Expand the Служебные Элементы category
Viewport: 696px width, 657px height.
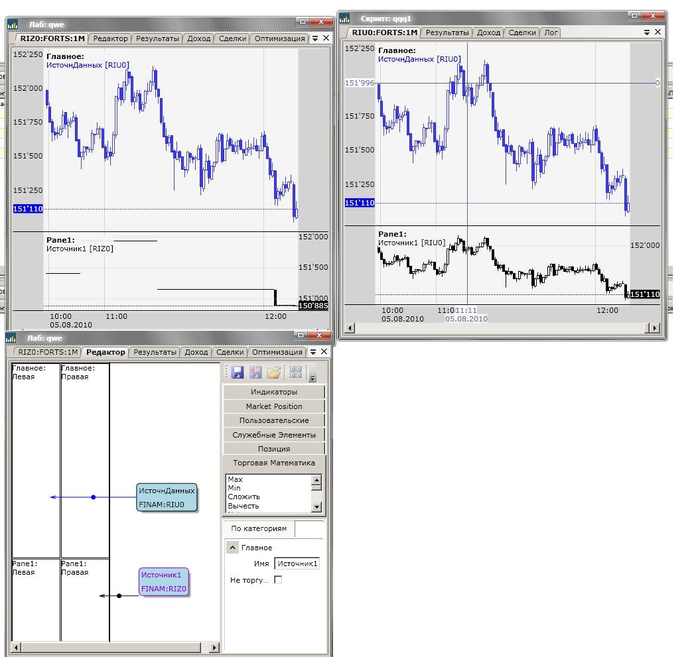(274, 435)
